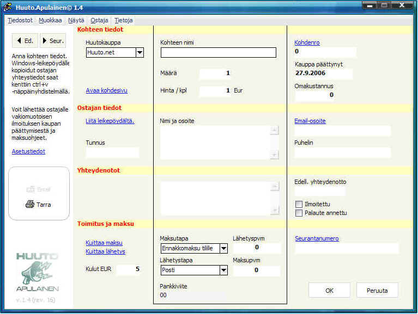Viewport: 418px width, 314px height.
Task: Click the Kuittaa maksu link
Action: coord(104,243)
